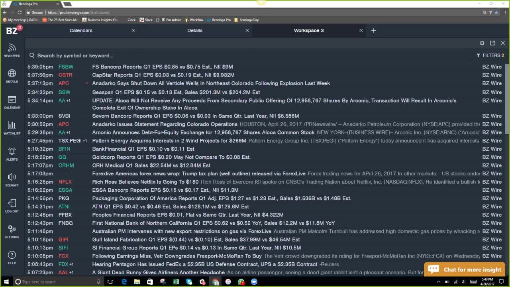Open the Filters funnel control
The height and width of the screenshot is (287, 510).
point(490,55)
